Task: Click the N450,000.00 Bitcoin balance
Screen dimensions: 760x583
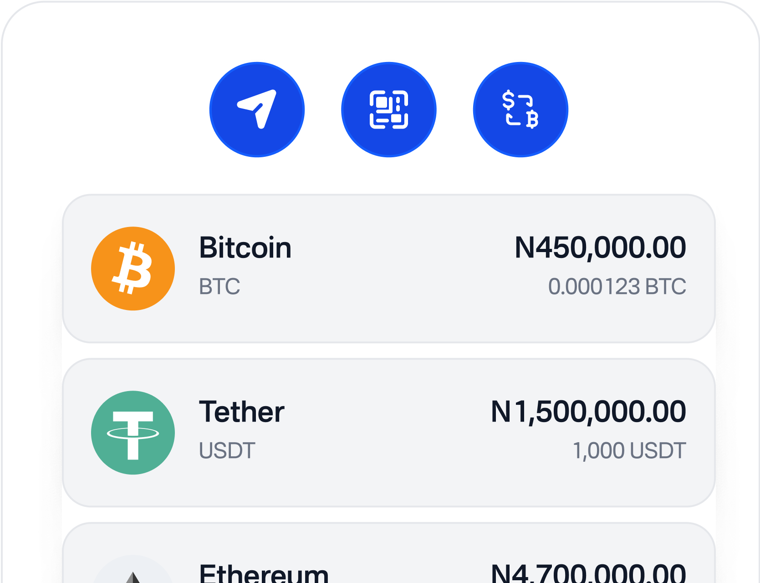Action: tap(600, 248)
